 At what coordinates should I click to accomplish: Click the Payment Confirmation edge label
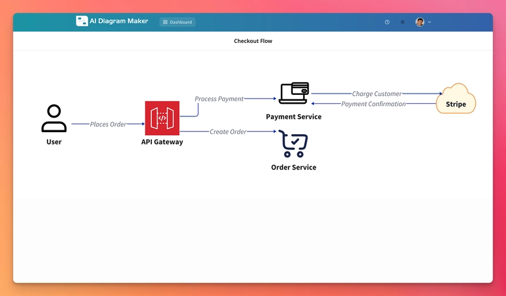coord(373,104)
